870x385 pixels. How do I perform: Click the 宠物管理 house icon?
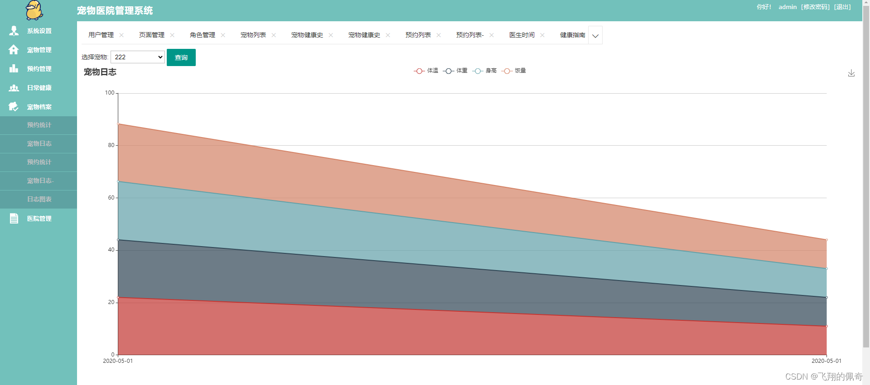(14, 50)
